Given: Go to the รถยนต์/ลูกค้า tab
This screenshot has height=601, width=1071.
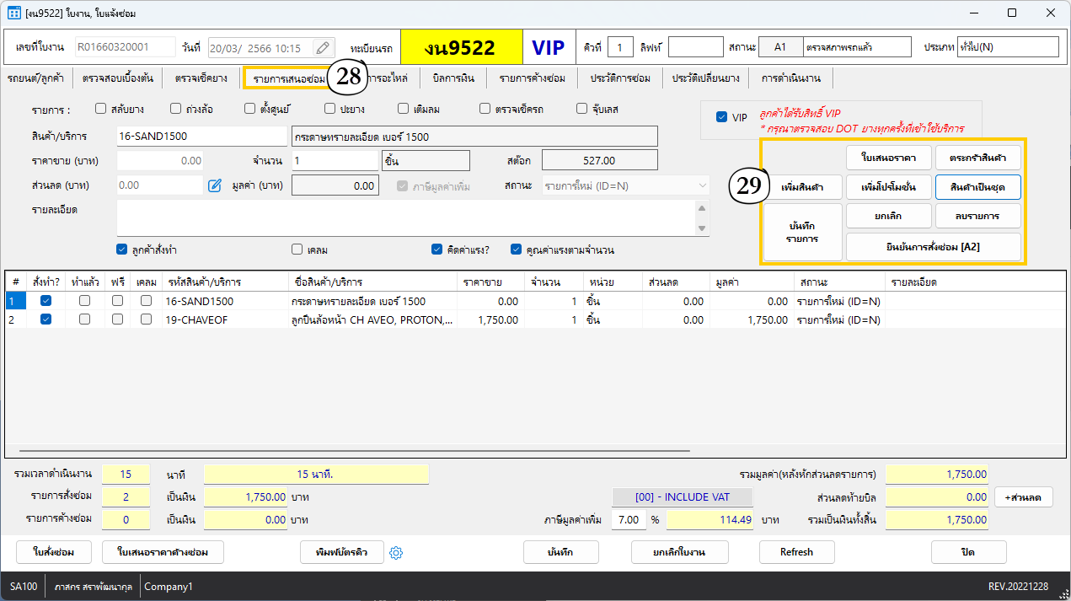Looking at the screenshot, I should (36, 78).
